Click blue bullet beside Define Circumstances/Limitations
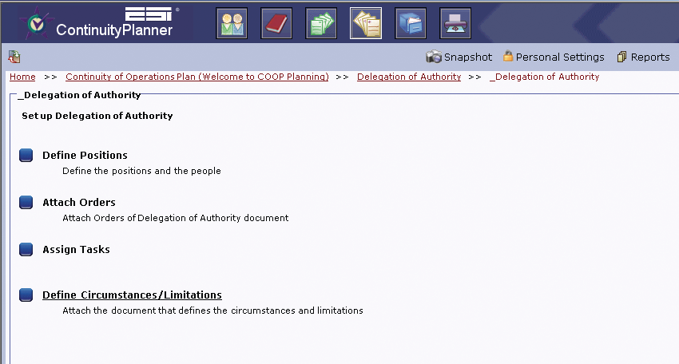 (x=26, y=295)
